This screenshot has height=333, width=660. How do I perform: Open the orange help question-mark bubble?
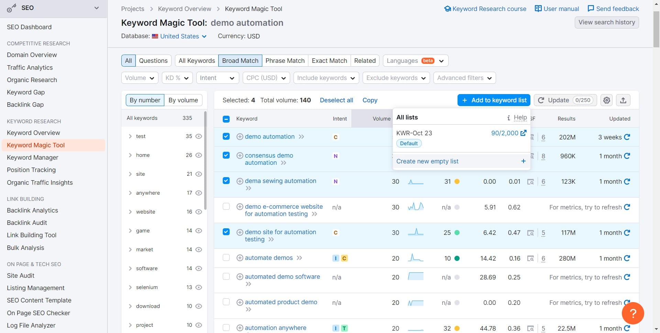tap(633, 313)
